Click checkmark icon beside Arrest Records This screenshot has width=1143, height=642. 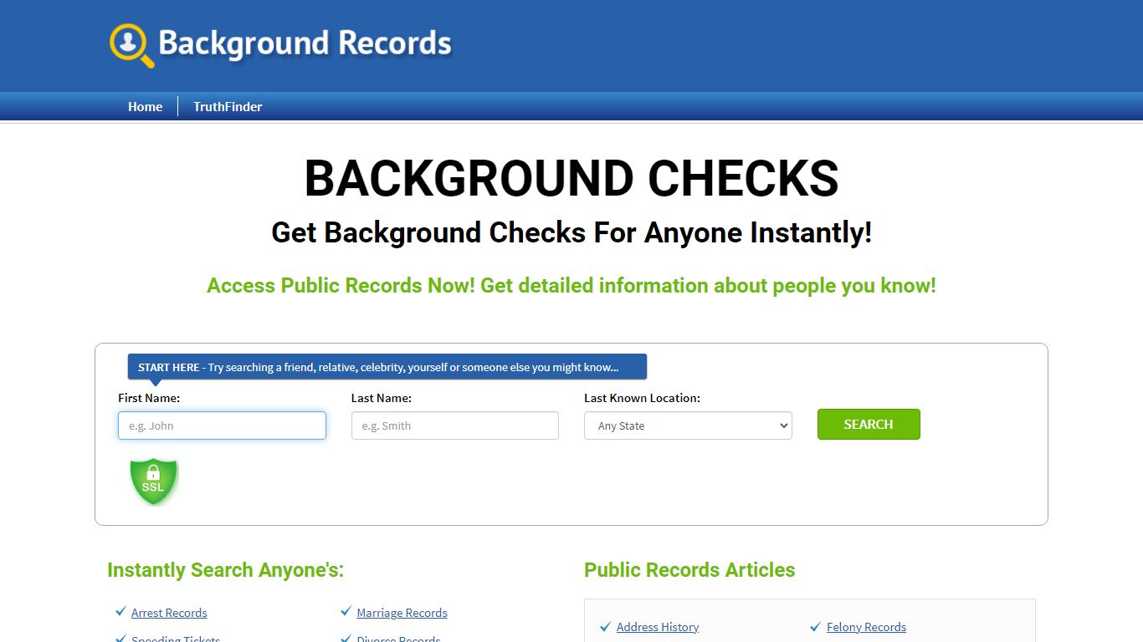point(121,612)
